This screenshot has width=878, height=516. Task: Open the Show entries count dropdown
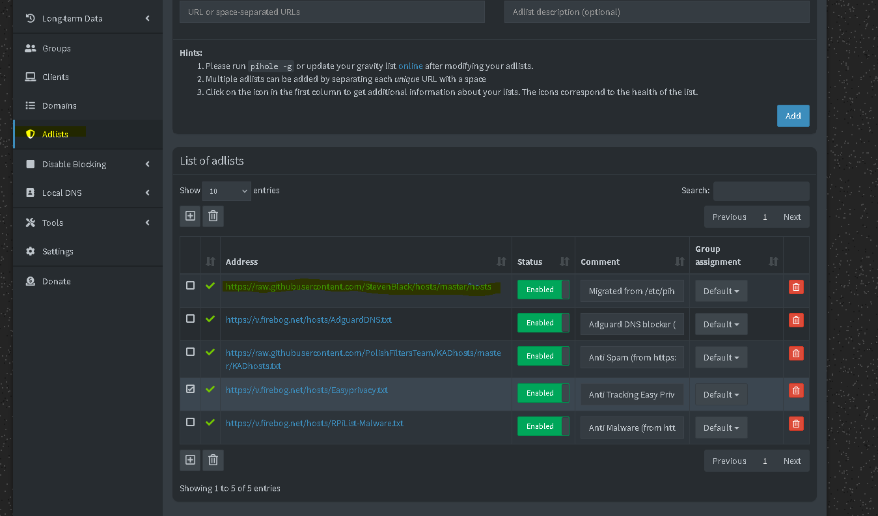(226, 191)
